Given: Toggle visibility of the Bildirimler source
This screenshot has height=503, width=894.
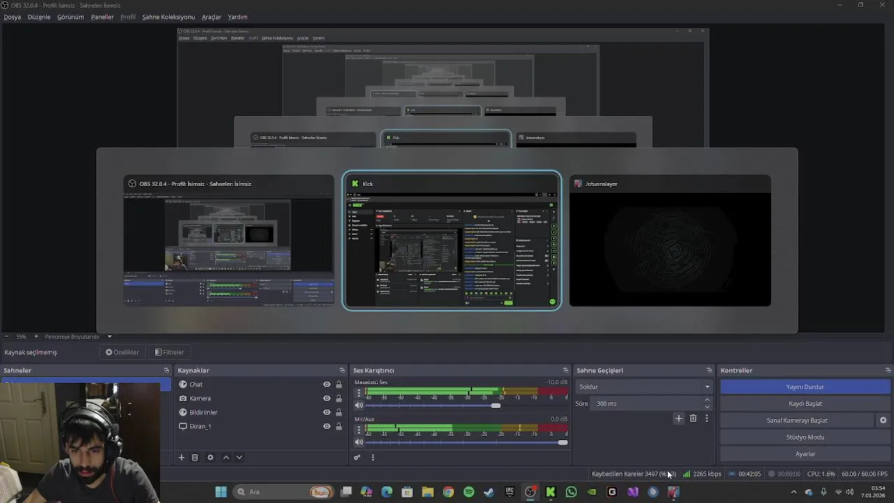Looking at the screenshot, I should point(326,412).
